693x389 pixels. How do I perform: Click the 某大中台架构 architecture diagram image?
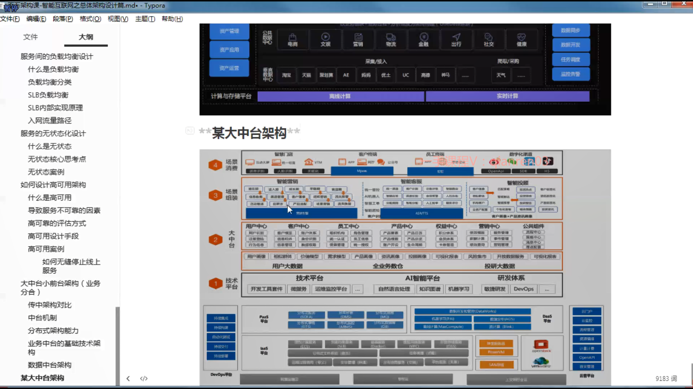tap(405, 267)
